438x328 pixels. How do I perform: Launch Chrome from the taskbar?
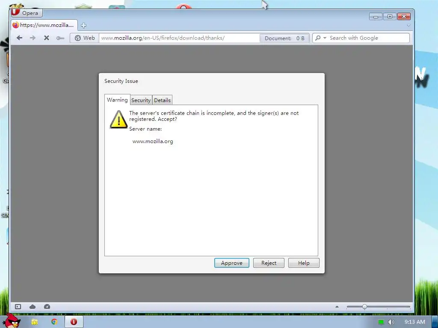pos(54,322)
